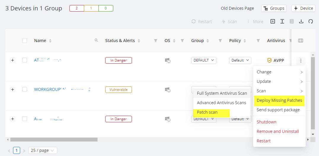Select Send support package

[279, 110]
